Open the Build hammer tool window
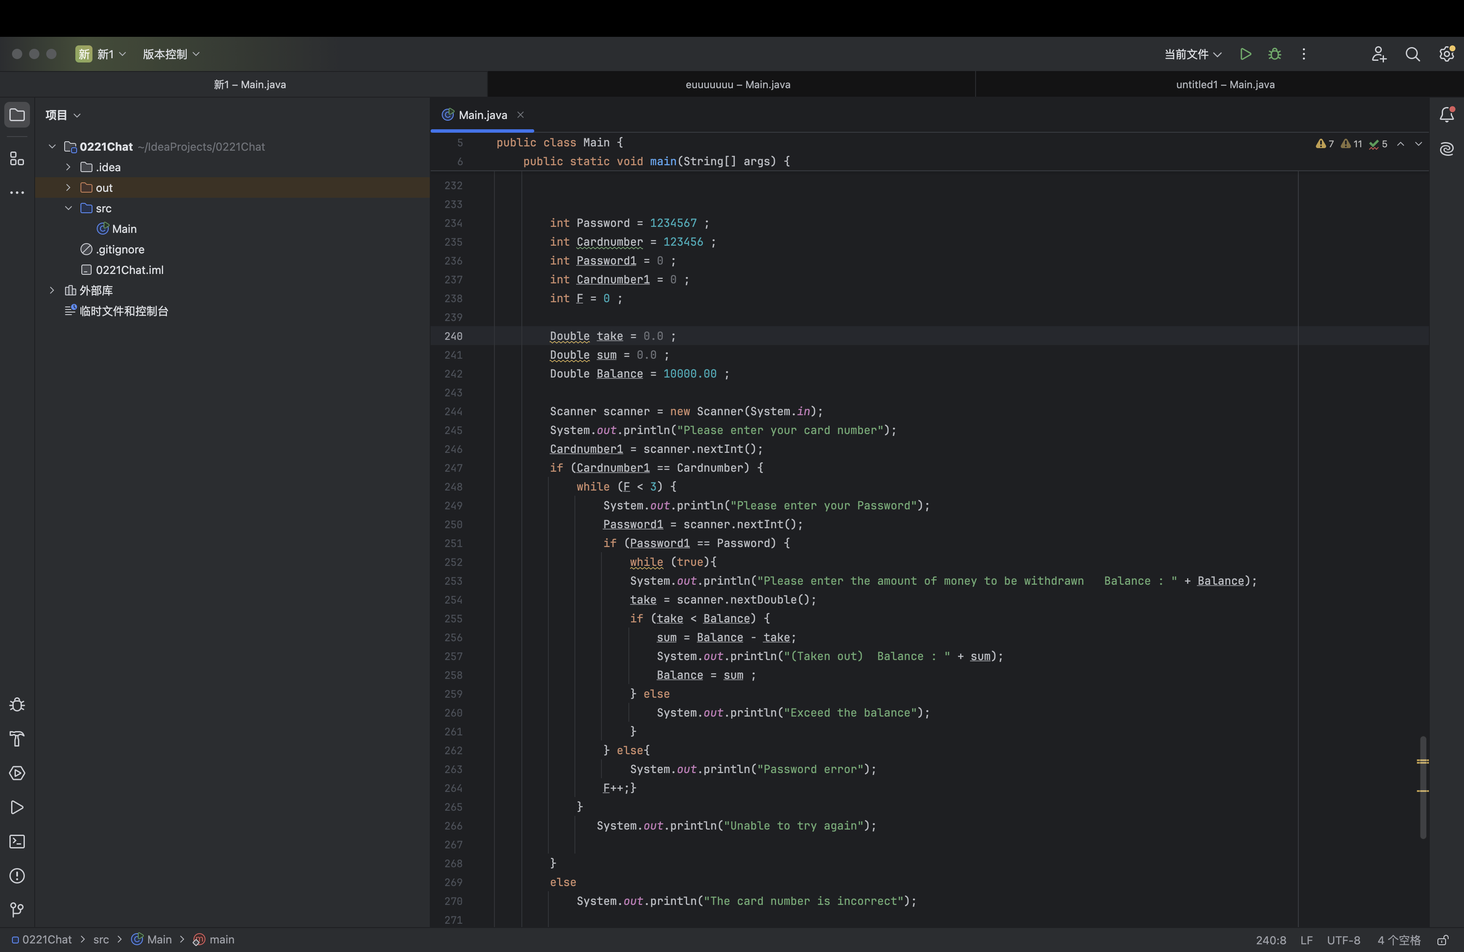The height and width of the screenshot is (952, 1464). (x=17, y=738)
